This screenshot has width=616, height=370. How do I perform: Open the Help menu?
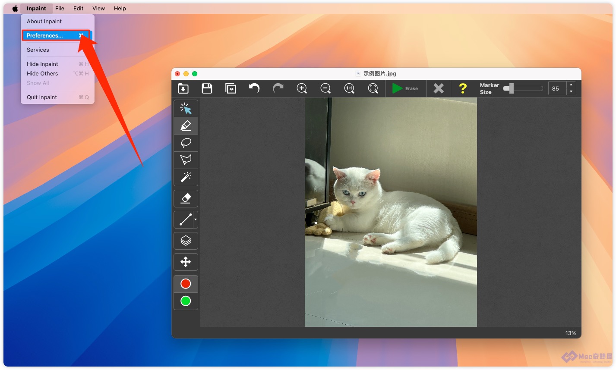[120, 8]
